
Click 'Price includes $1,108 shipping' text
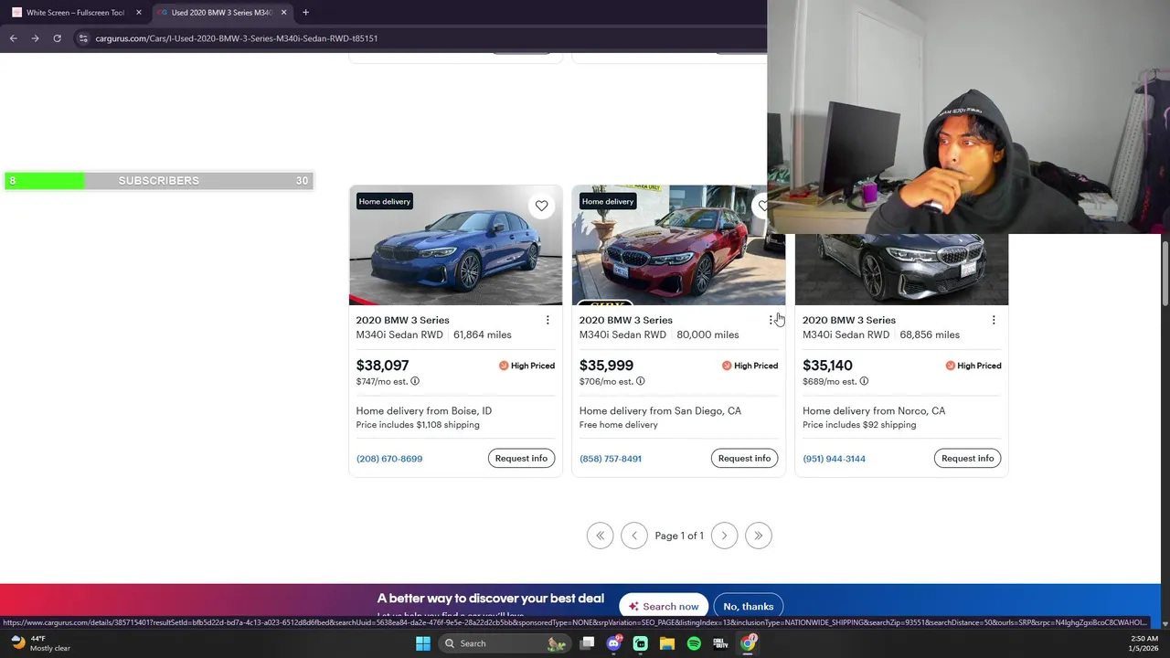point(418,425)
